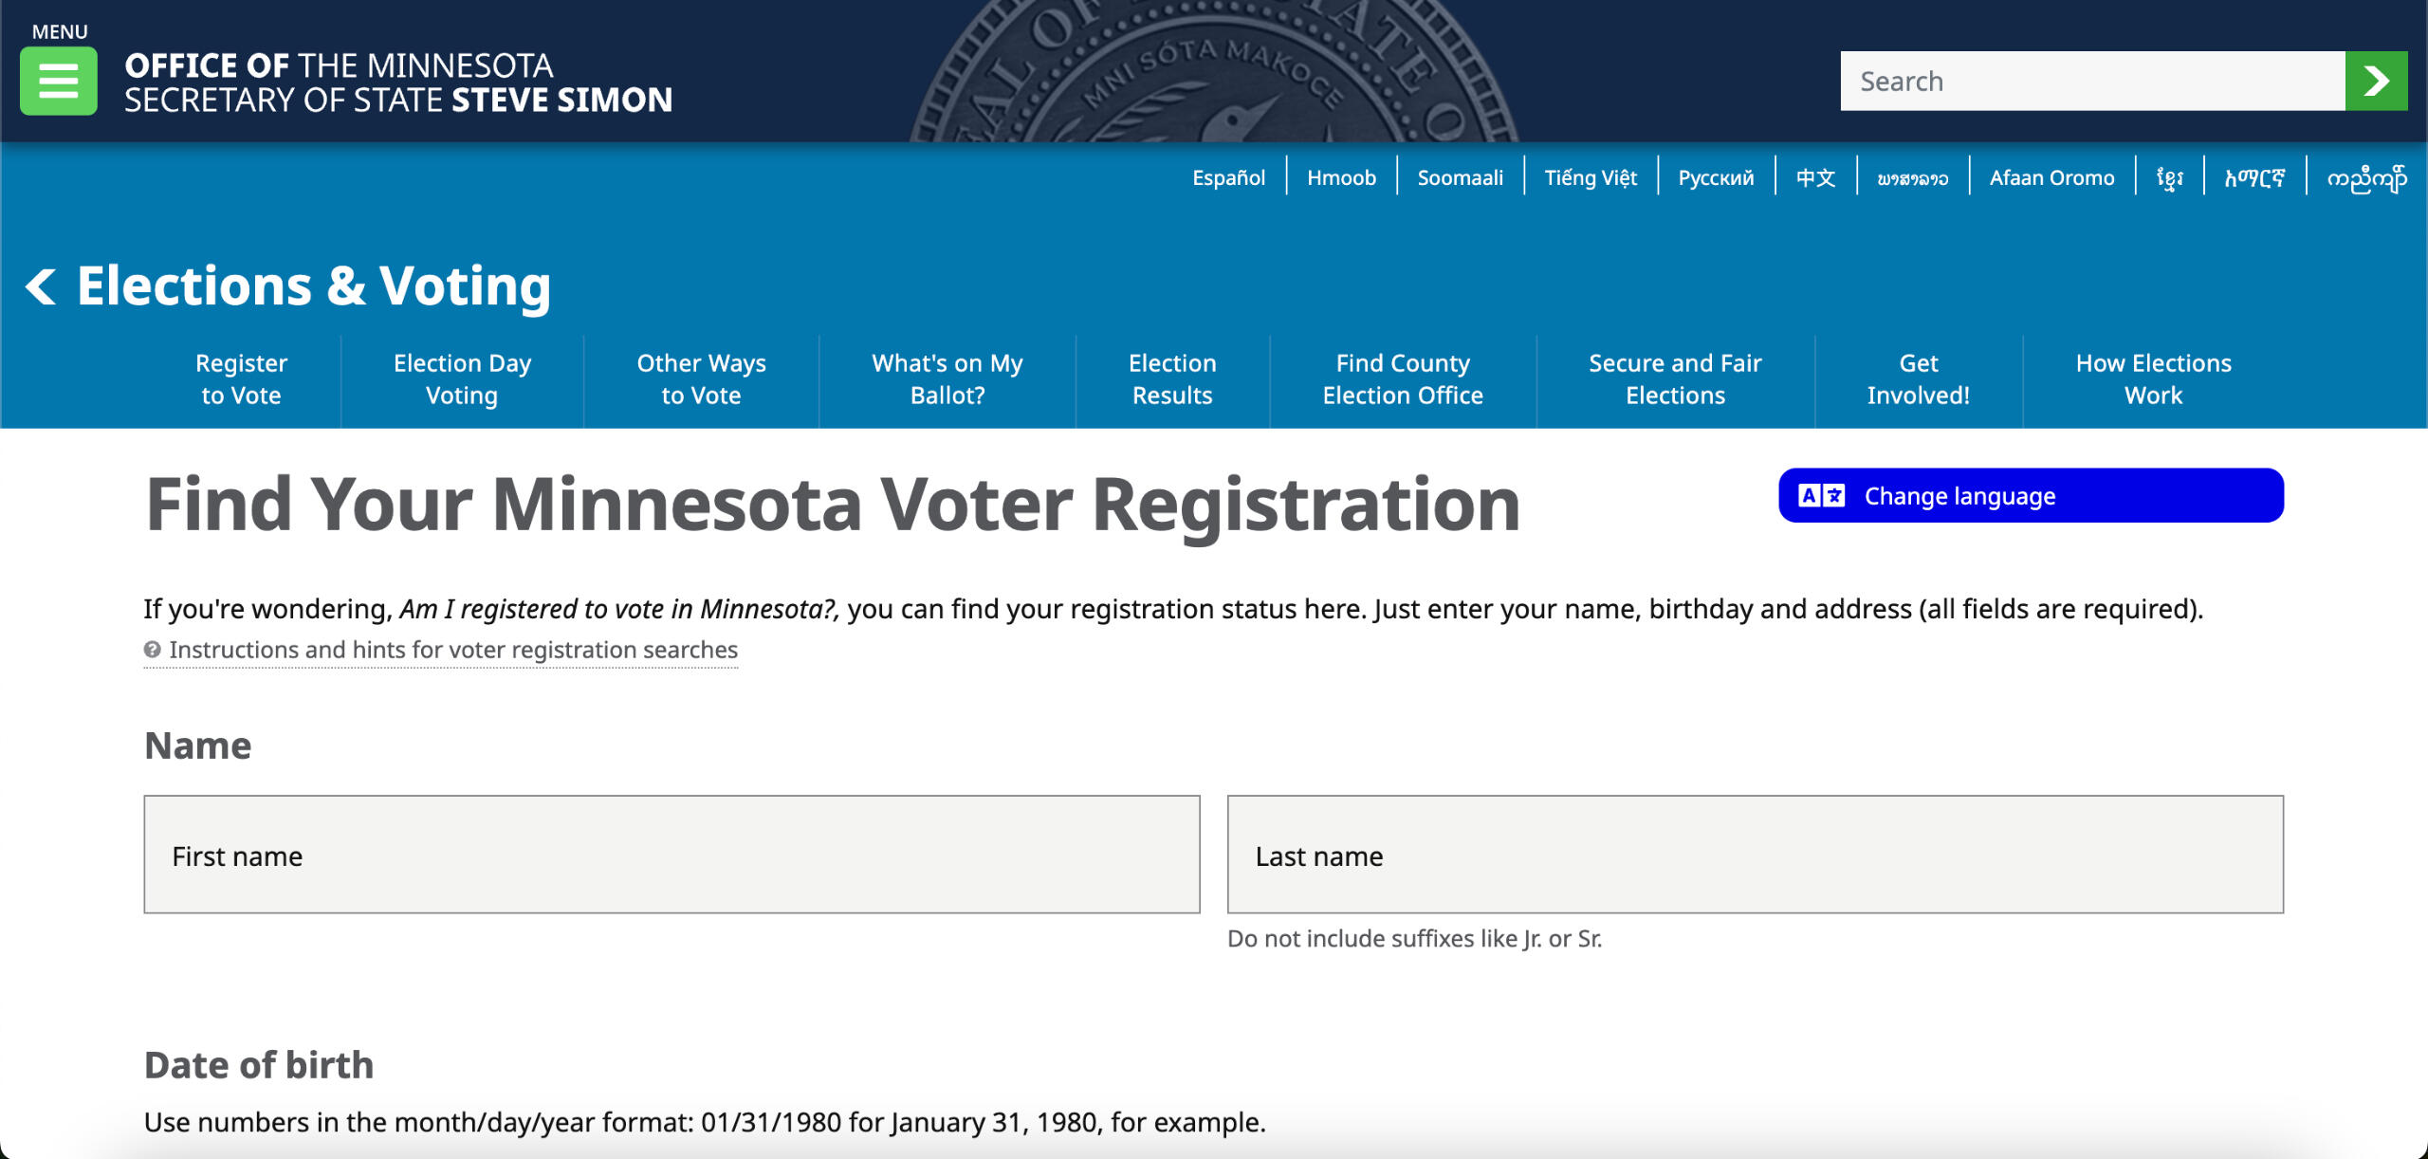This screenshot has width=2428, height=1159.
Task: Select the Tiếng Việt language link
Action: pyautogui.click(x=1591, y=178)
